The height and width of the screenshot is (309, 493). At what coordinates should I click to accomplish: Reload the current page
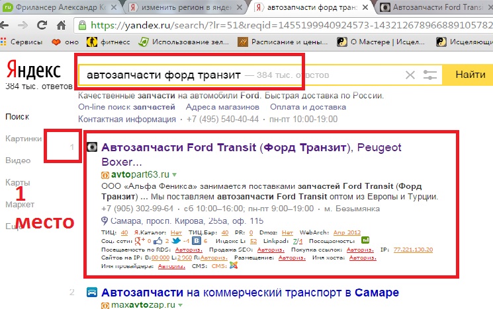42,25
